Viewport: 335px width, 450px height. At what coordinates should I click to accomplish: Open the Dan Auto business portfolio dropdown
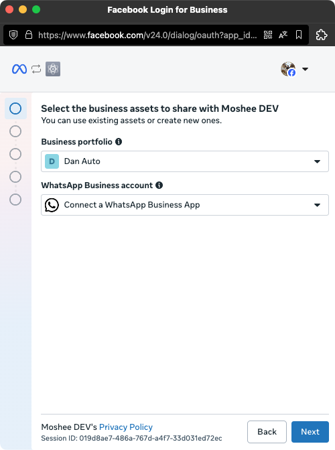(x=185, y=161)
